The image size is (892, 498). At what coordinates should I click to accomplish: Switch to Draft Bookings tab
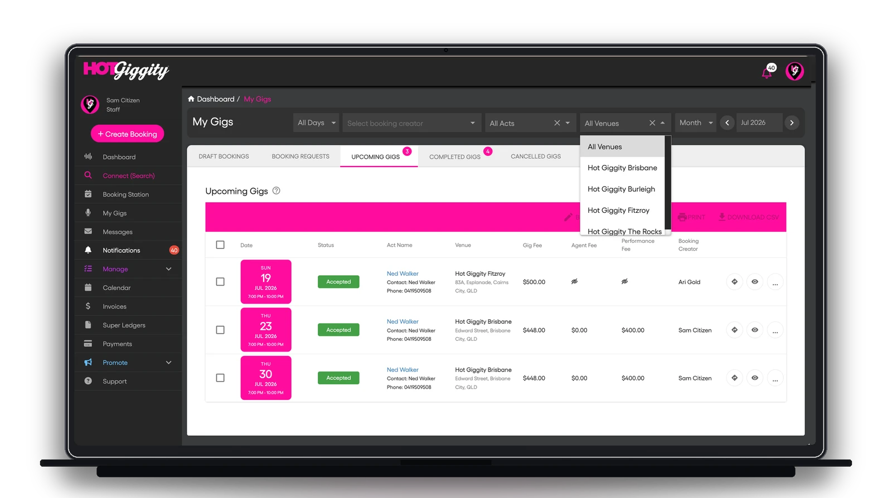tap(224, 157)
